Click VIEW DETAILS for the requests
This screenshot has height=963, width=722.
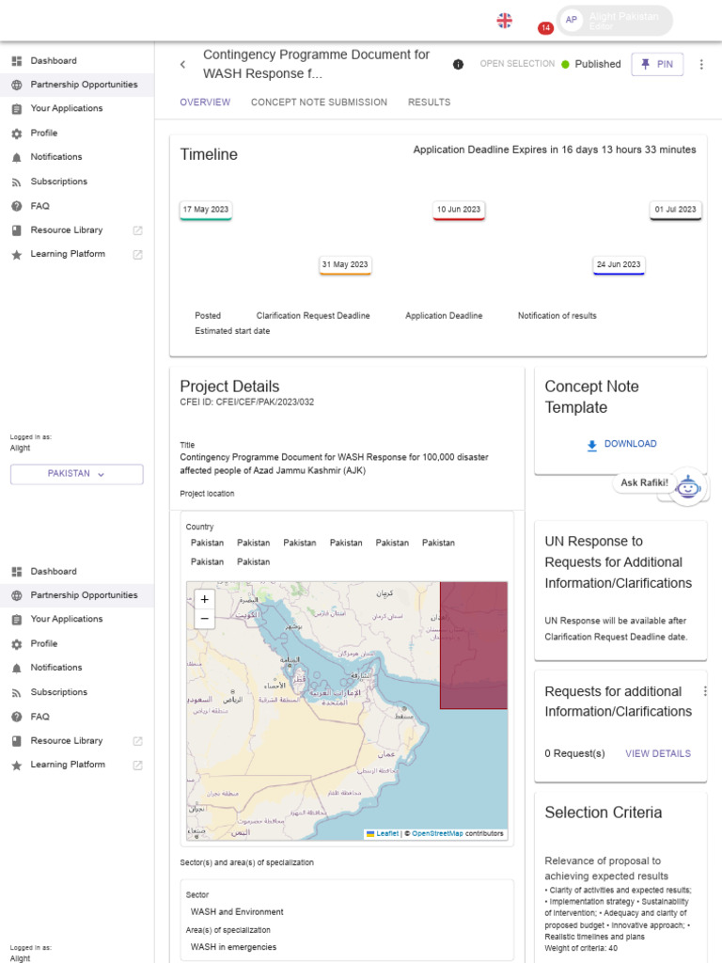(x=658, y=753)
